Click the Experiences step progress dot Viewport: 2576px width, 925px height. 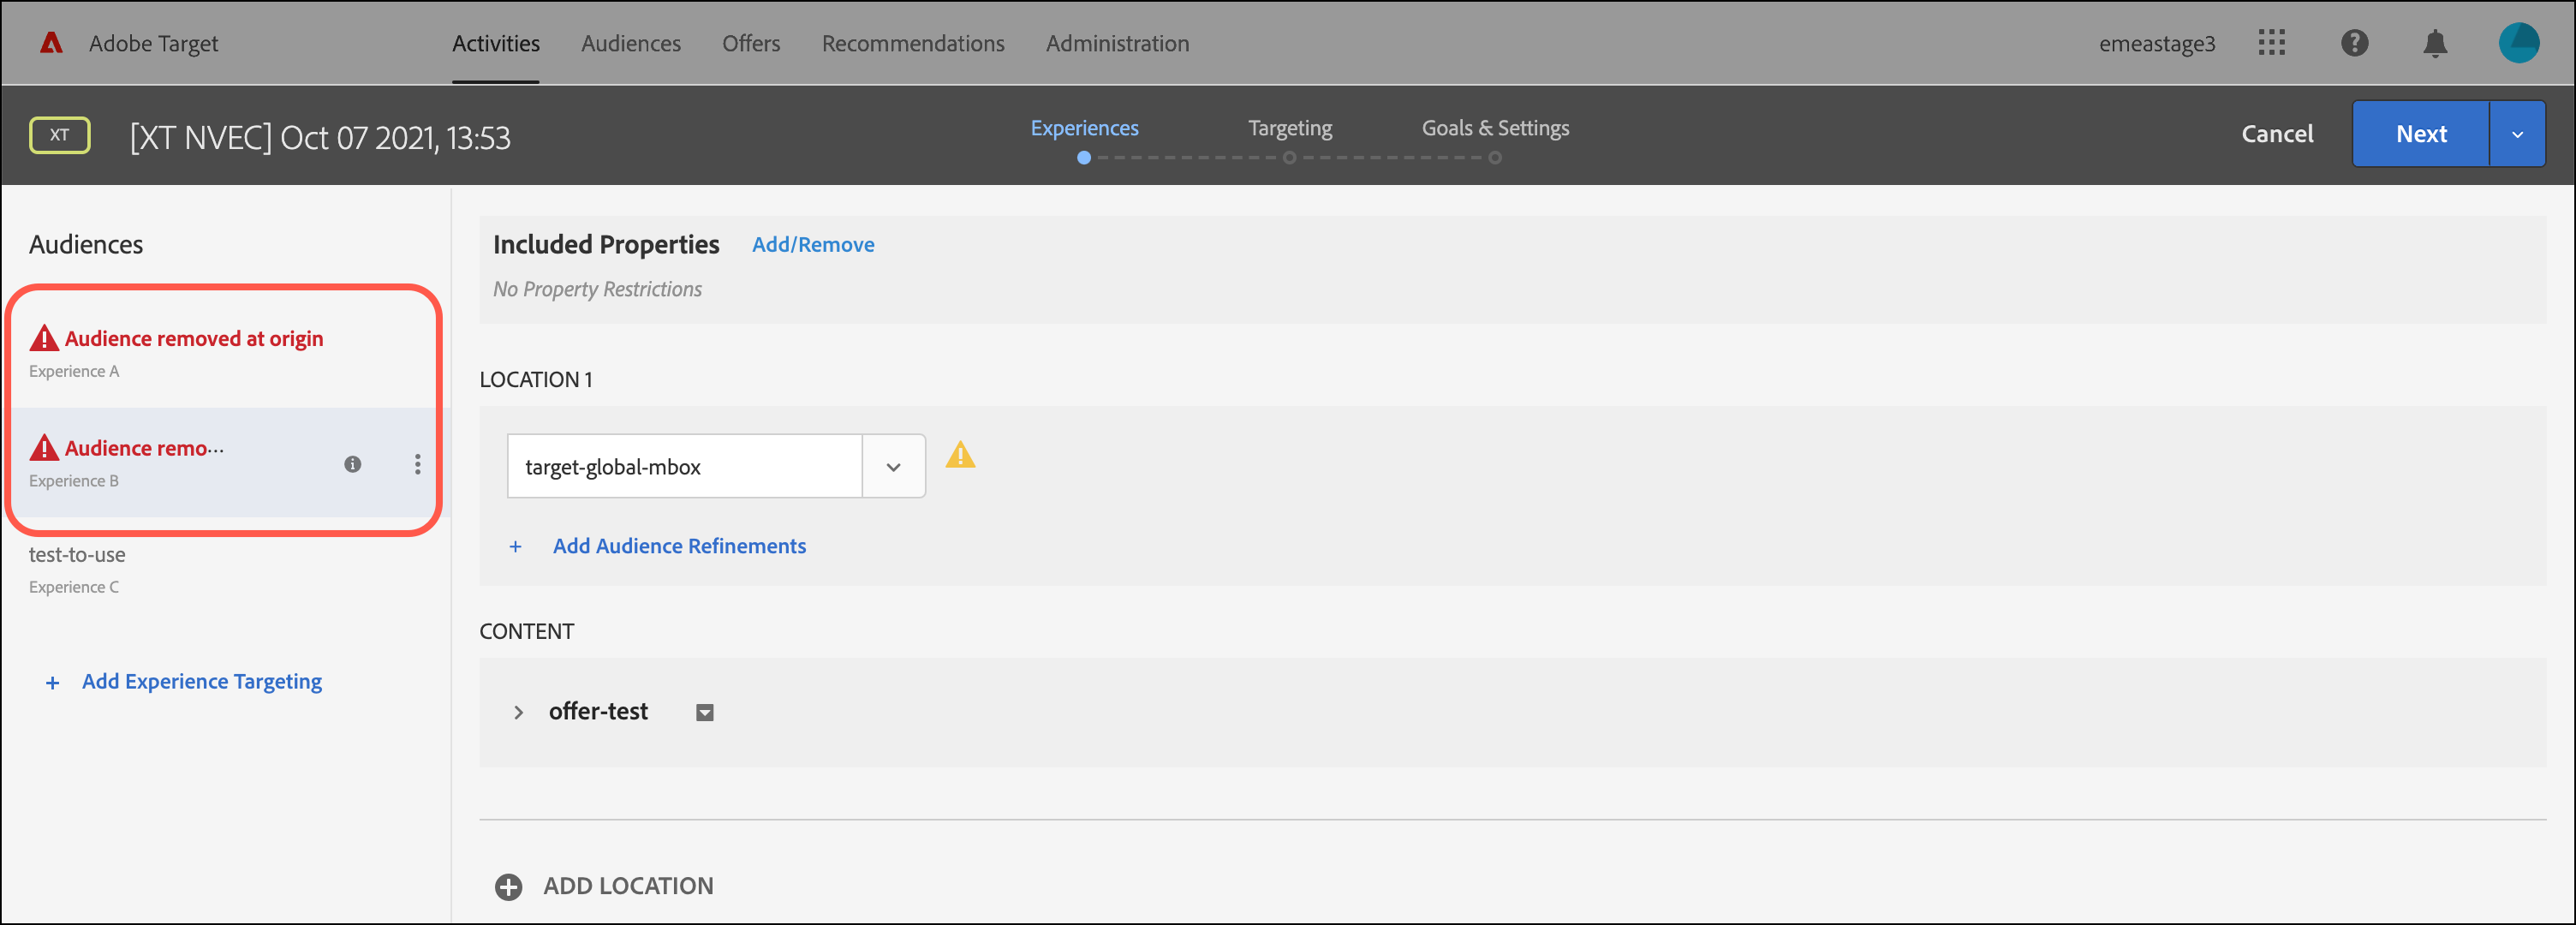click(1084, 158)
